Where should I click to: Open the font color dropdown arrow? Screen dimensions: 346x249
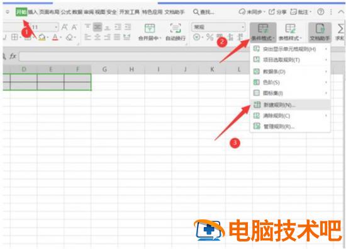click(61, 38)
